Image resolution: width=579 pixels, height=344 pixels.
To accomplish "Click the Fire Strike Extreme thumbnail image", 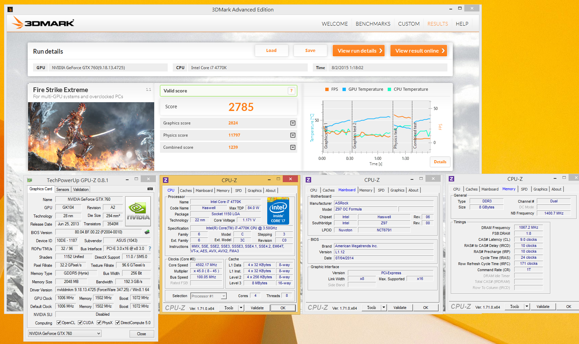I will [x=91, y=136].
